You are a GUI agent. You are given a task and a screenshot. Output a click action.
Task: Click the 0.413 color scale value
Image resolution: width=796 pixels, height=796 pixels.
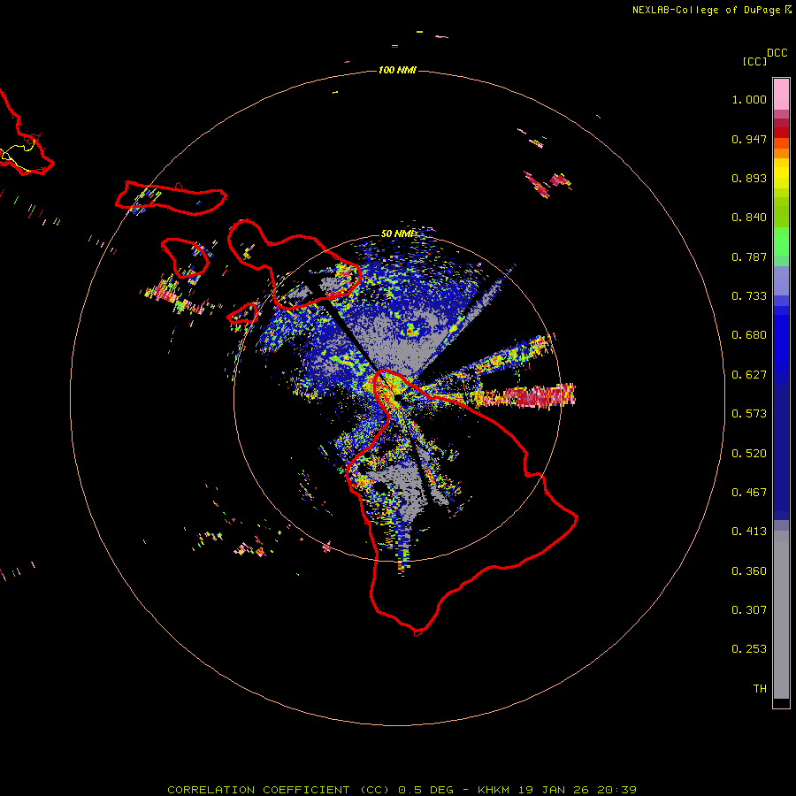click(749, 532)
